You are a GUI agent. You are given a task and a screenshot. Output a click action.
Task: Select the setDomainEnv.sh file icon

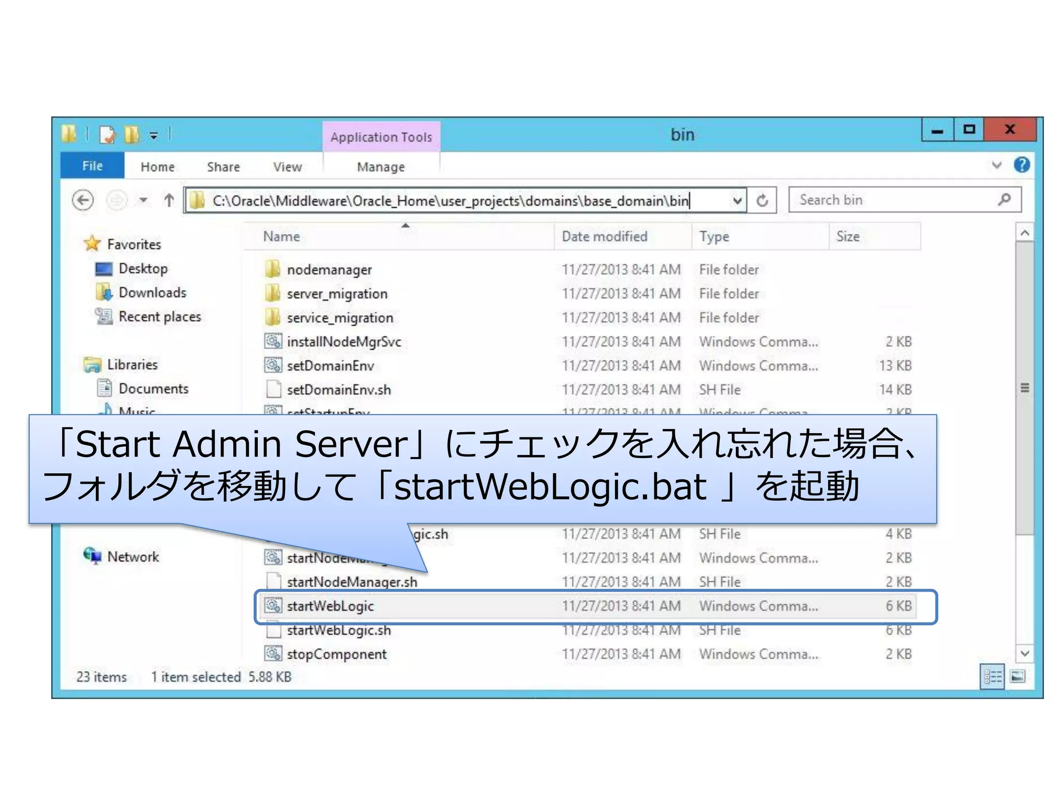tap(273, 389)
